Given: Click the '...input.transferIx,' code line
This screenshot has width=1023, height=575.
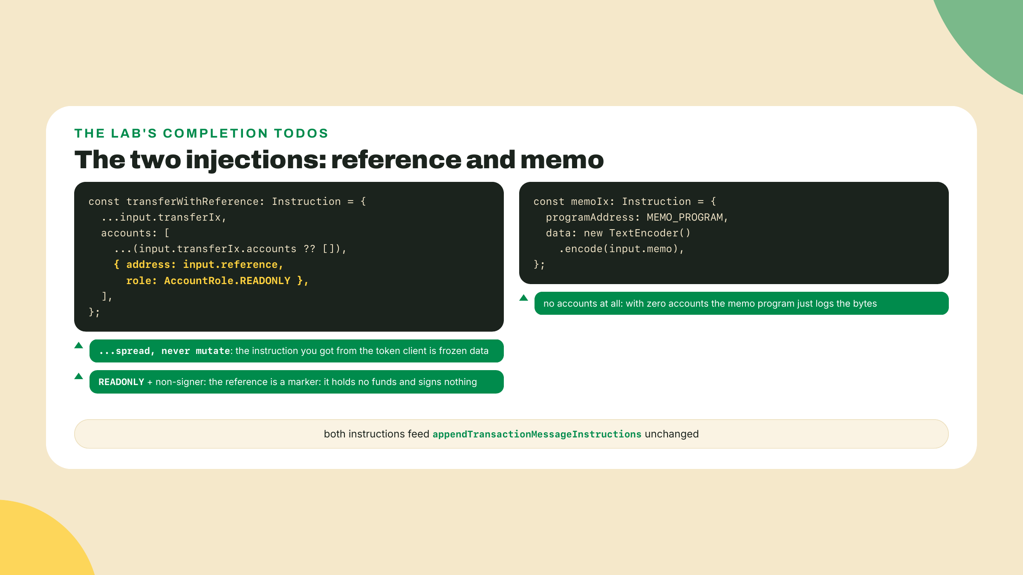Looking at the screenshot, I should coord(164,217).
